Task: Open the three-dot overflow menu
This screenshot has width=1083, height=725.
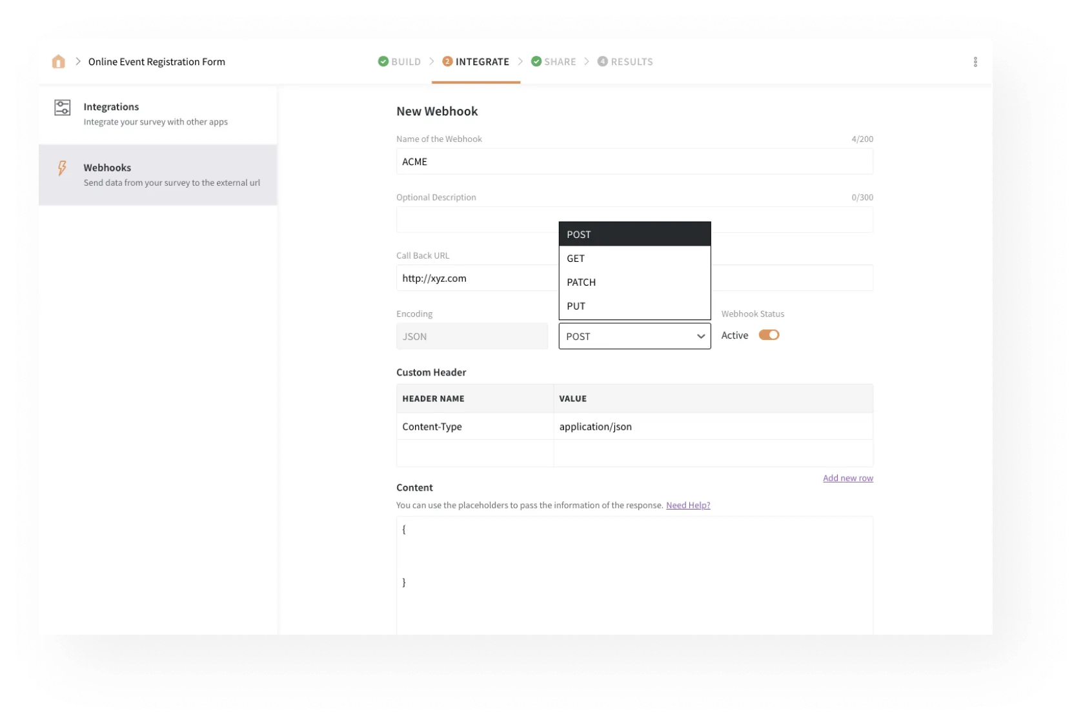Action: click(x=975, y=61)
